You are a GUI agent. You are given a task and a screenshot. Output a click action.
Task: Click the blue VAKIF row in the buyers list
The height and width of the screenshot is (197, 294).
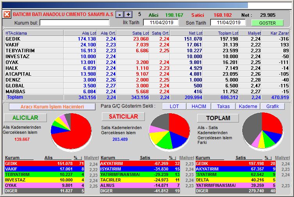(45, 169)
